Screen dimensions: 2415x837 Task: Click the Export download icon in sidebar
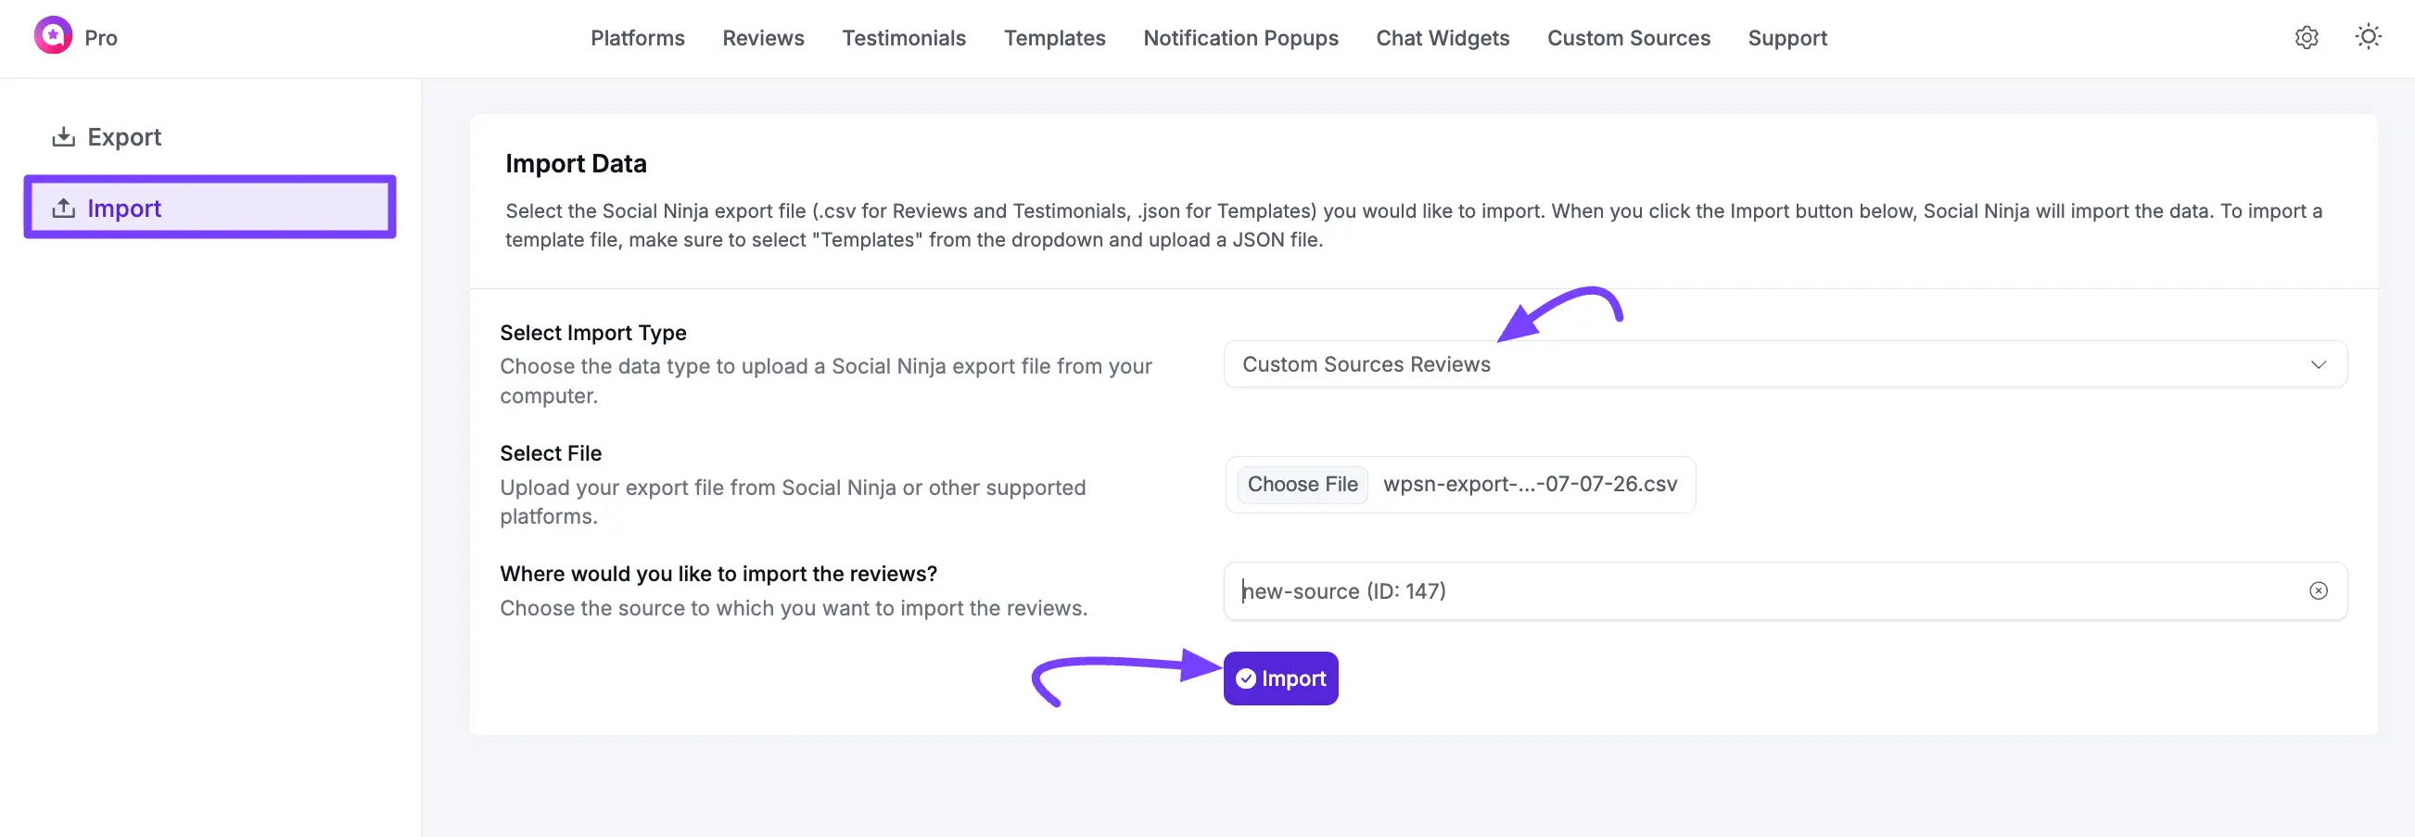tap(64, 137)
